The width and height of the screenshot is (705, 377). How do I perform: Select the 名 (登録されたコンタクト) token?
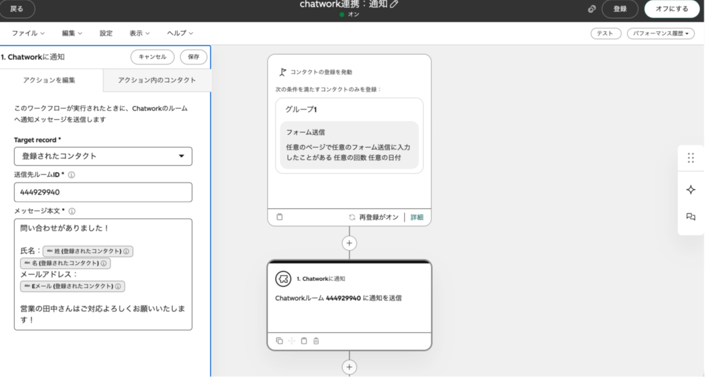[x=65, y=263]
